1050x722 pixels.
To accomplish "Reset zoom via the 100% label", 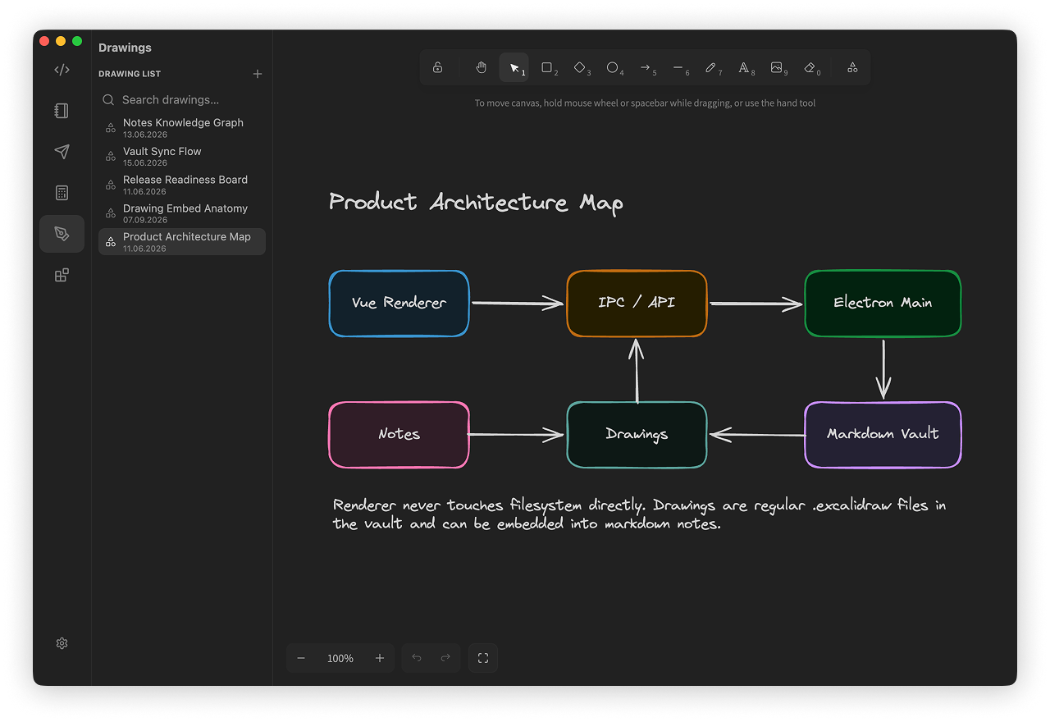I will pyautogui.click(x=340, y=658).
